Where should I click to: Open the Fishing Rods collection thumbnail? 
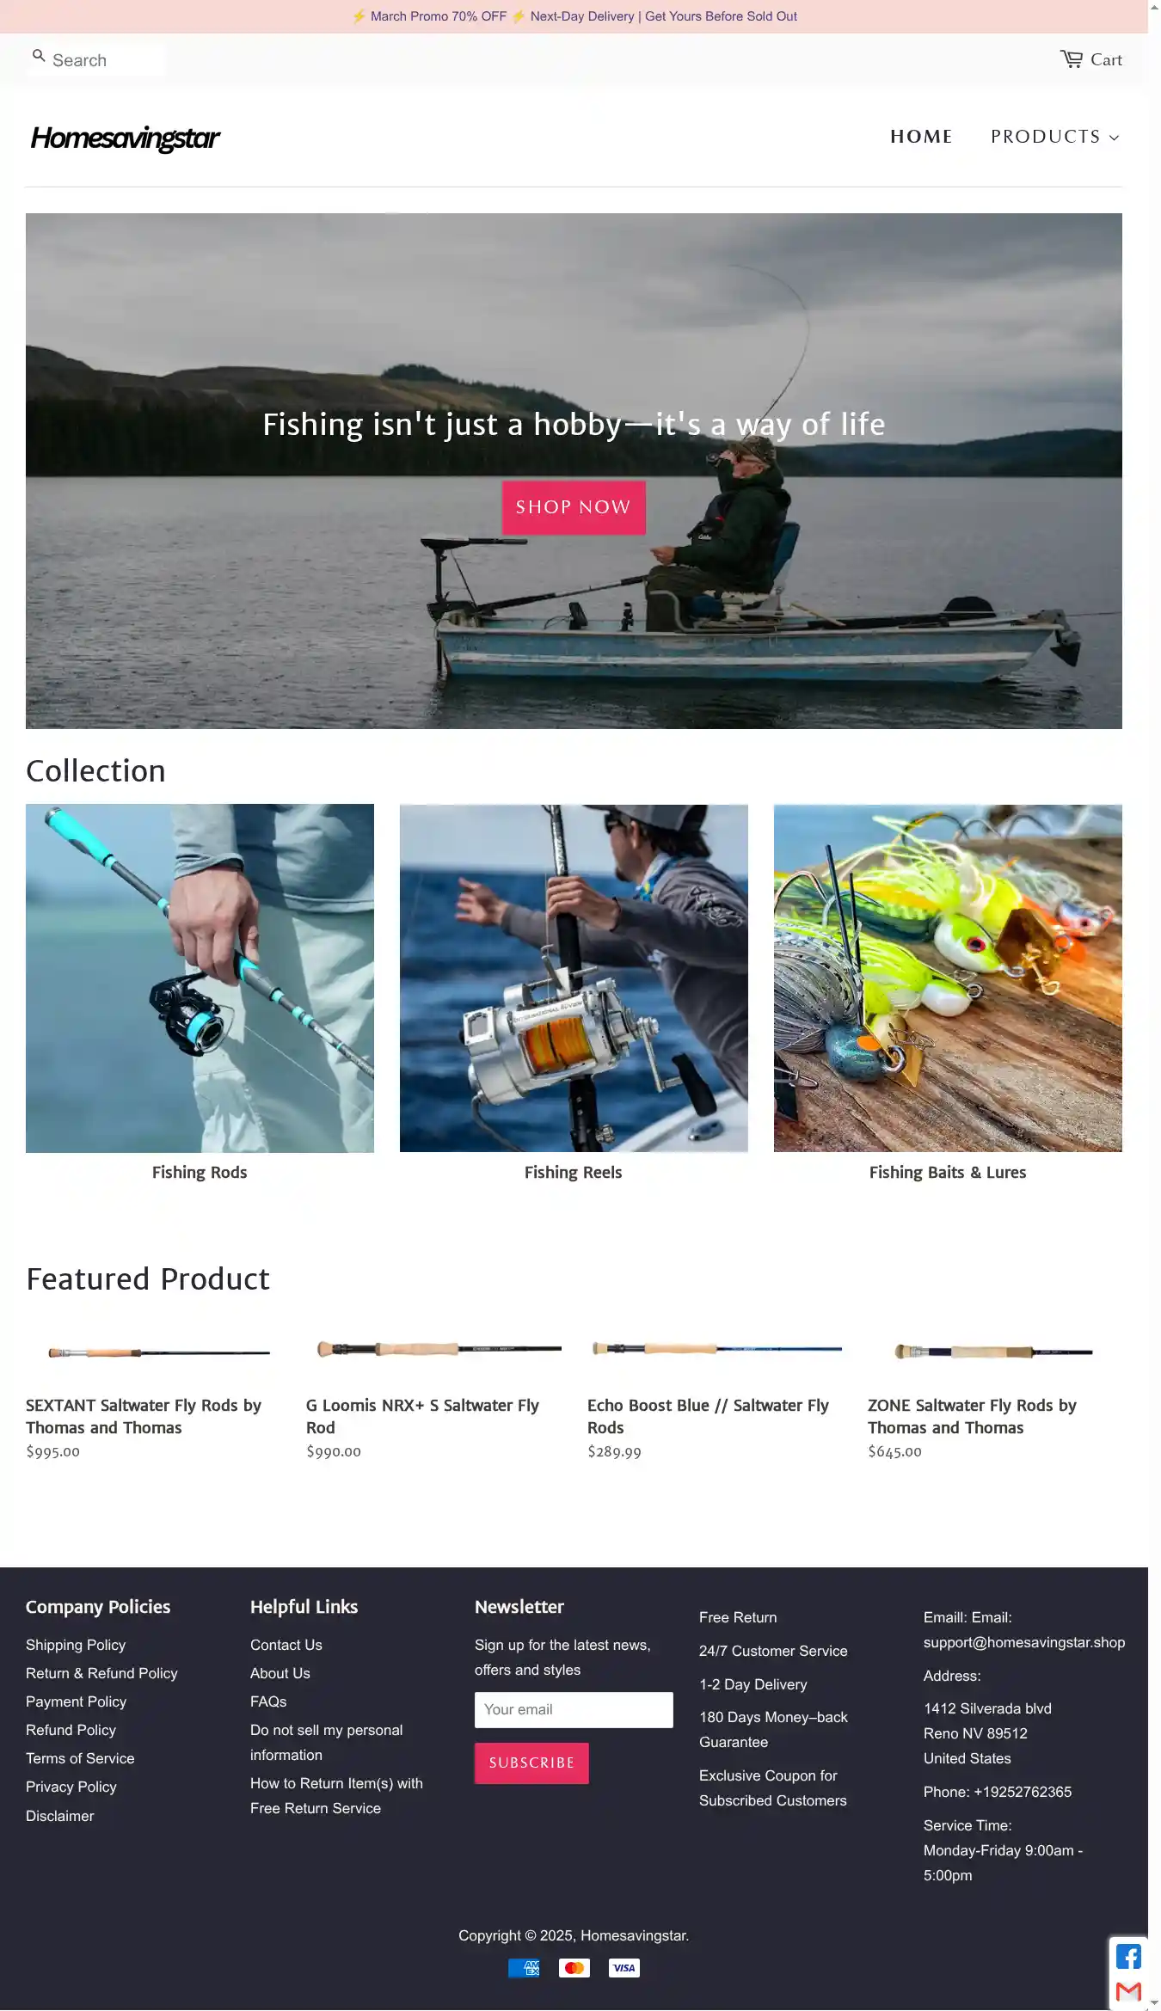pyautogui.click(x=200, y=978)
